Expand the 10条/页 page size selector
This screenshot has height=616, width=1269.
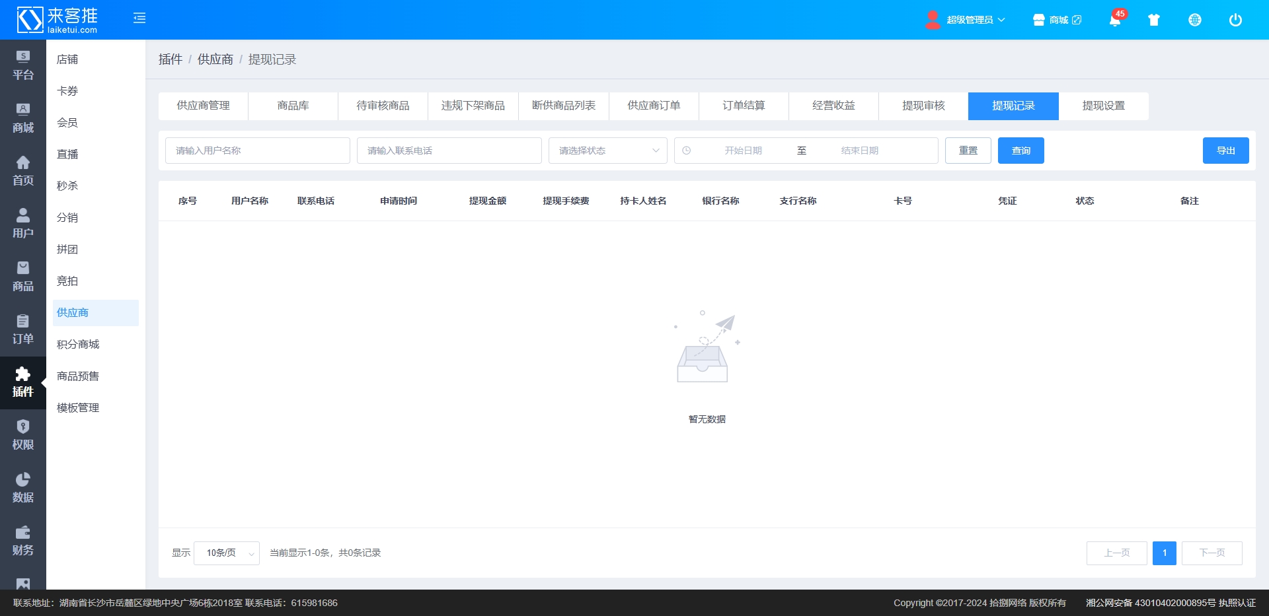pyautogui.click(x=226, y=553)
